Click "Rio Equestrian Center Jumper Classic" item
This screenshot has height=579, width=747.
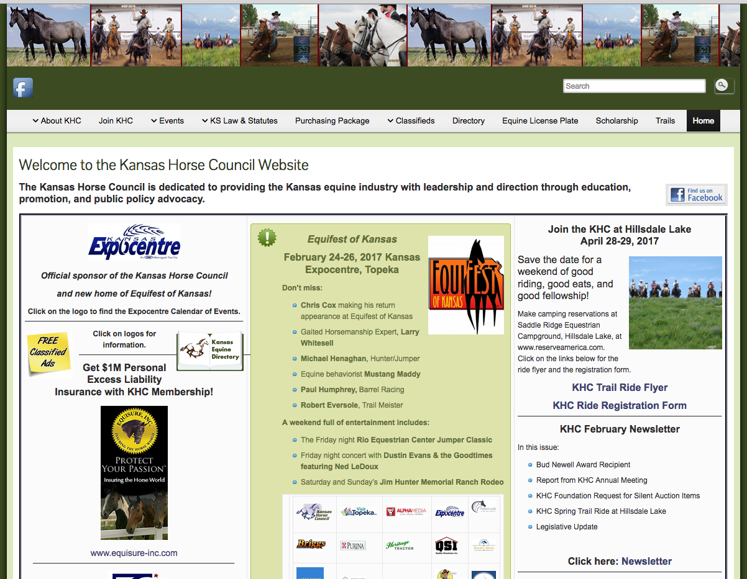pyautogui.click(x=424, y=440)
